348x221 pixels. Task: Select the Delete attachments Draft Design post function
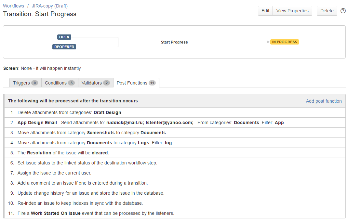point(70,112)
